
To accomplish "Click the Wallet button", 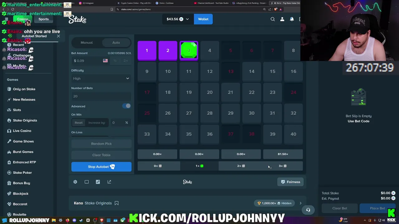I will pos(203,19).
